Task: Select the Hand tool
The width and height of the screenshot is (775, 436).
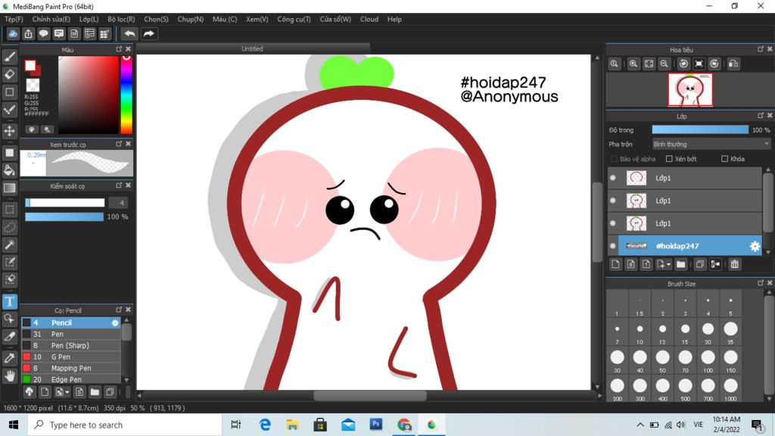Action: coord(9,376)
